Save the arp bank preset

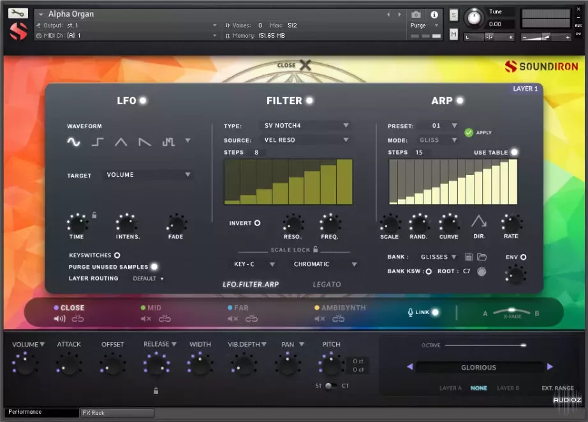(x=469, y=257)
